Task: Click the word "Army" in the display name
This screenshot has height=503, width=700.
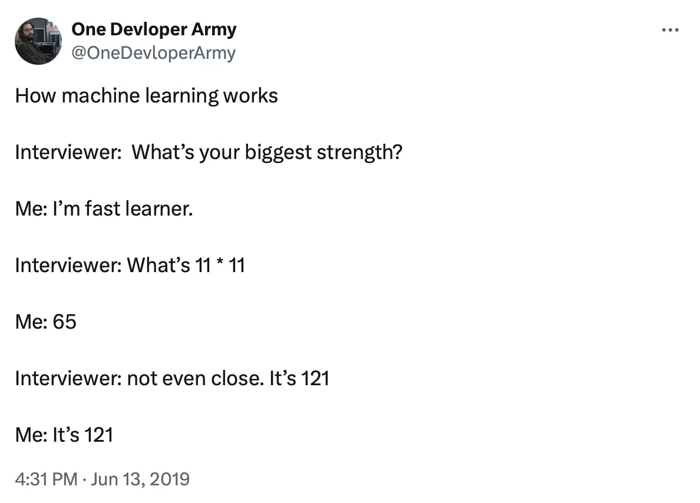Action: pyautogui.click(x=214, y=29)
